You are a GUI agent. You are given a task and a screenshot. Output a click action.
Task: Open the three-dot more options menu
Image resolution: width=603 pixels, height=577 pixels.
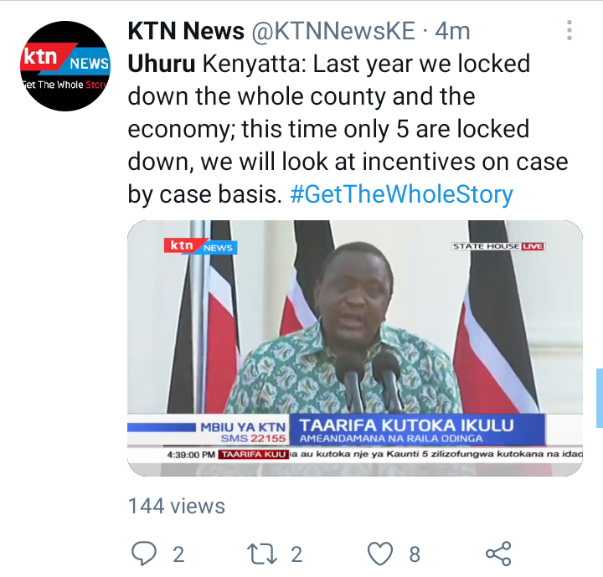click(x=569, y=30)
